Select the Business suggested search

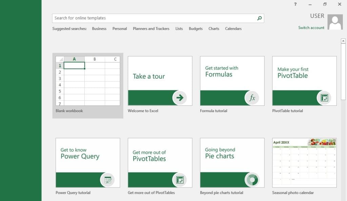click(x=99, y=29)
